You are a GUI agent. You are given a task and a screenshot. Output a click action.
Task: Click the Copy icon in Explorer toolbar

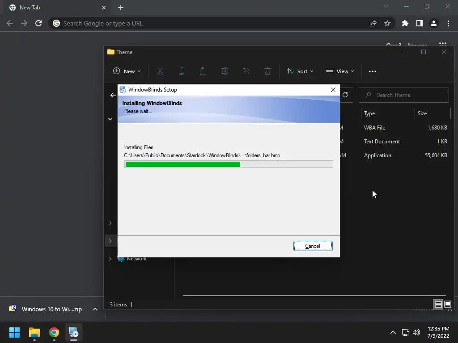tap(182, 71)
